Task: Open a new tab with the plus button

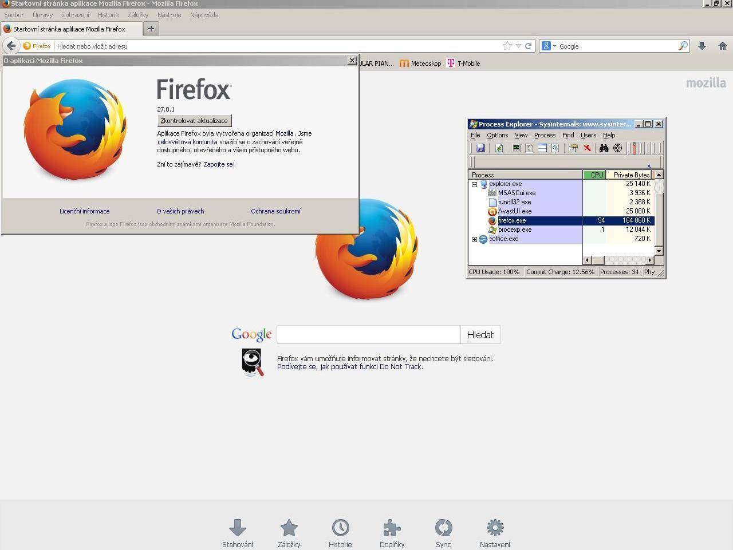Action: (151, 29)
